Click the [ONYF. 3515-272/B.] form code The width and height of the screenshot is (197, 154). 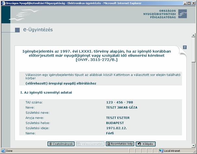(x=97, y=60)
